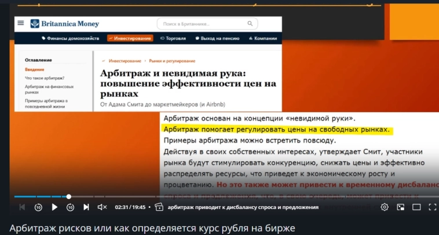Image resolution: width=439 pixels, height=235 pixels.
Task: Click the Britannica Money logo
Action: (x=65, y=24)
